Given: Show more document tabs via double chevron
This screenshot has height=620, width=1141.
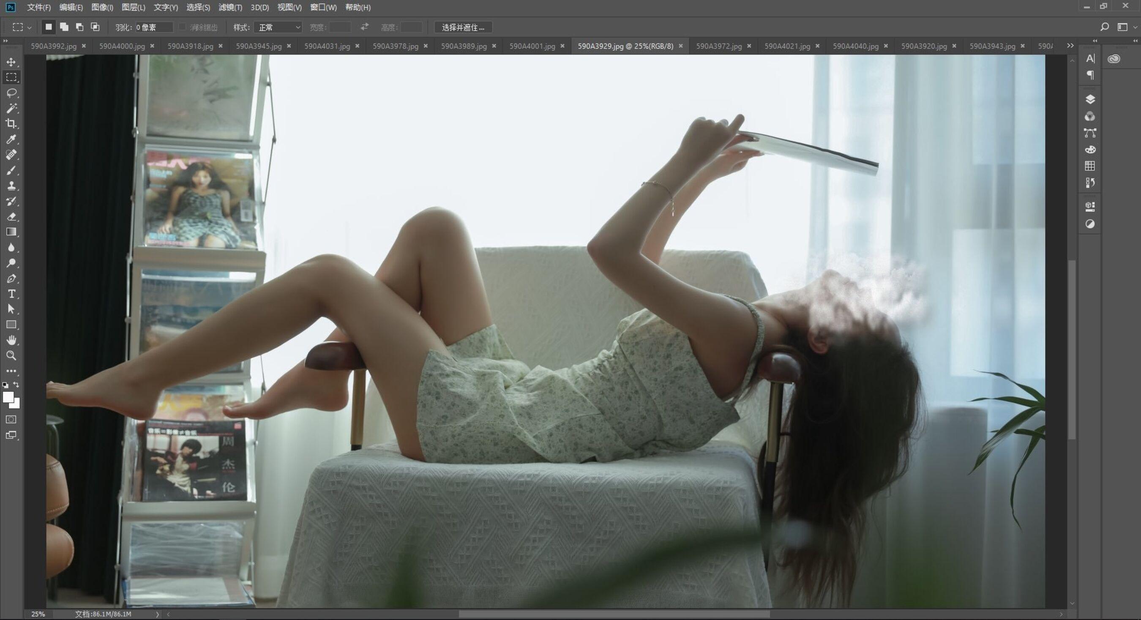Looking at the screenshot, I should [1070, 46].
